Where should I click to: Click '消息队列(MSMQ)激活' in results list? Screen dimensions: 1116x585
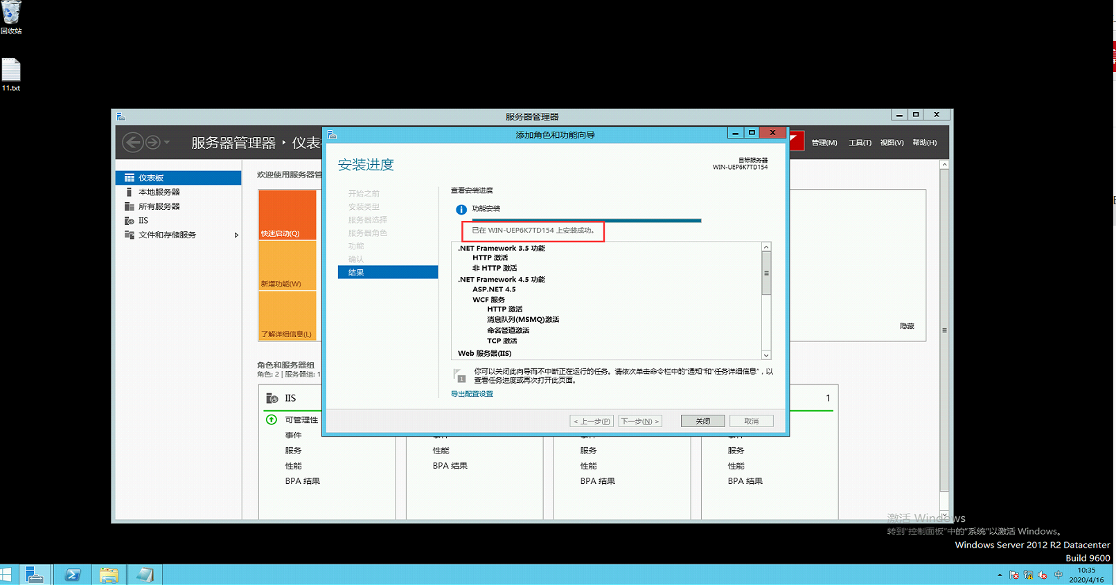click(523, 320)
